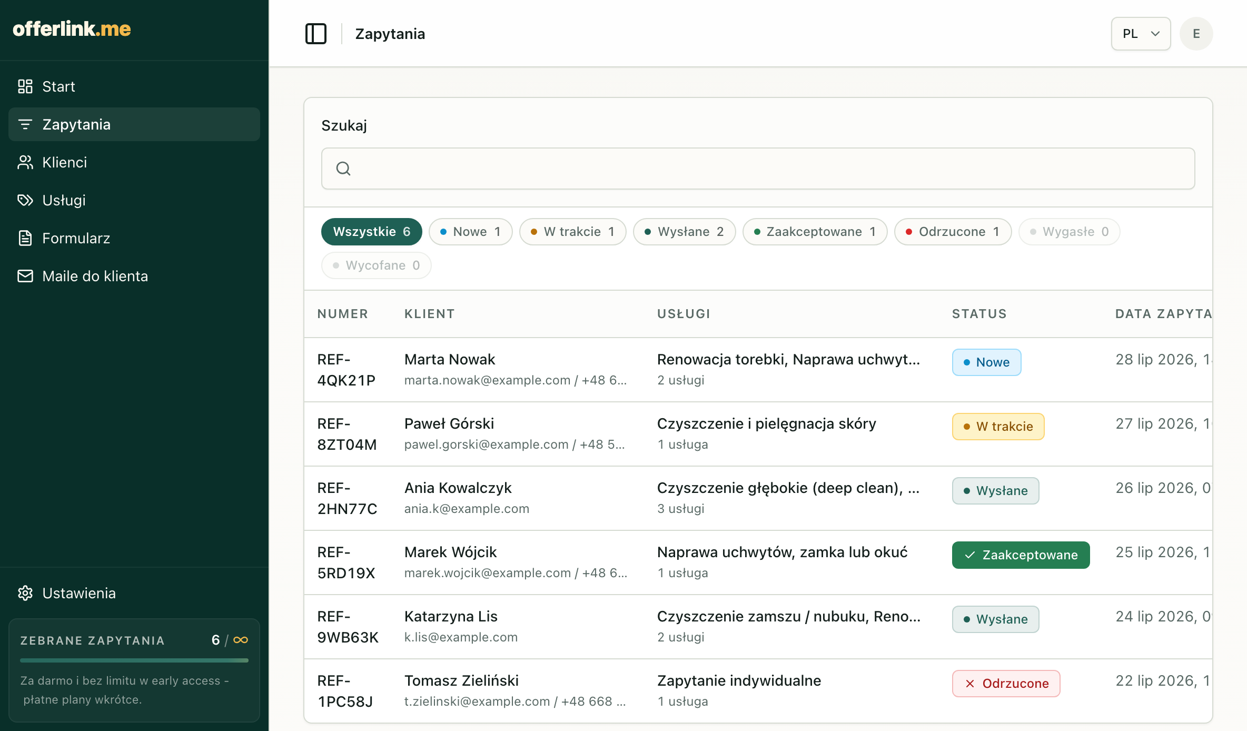Screen dimensions: 1247x731
Task: Open Usługi in the sidebar
Action: click(x=134, y=200)
